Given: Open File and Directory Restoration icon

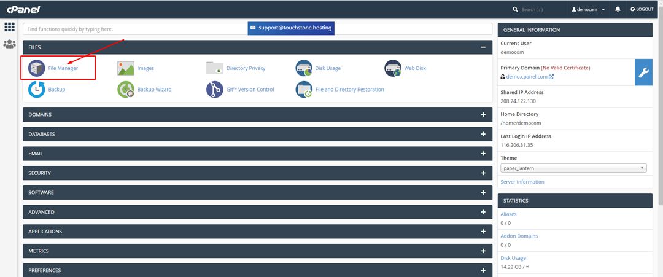Looking at the screenshot, I should 304,90.
